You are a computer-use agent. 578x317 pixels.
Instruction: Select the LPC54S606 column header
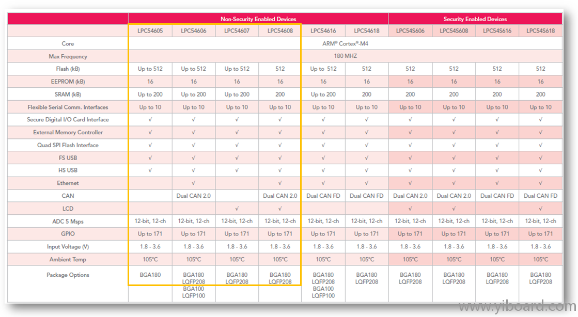click(410, 30)
